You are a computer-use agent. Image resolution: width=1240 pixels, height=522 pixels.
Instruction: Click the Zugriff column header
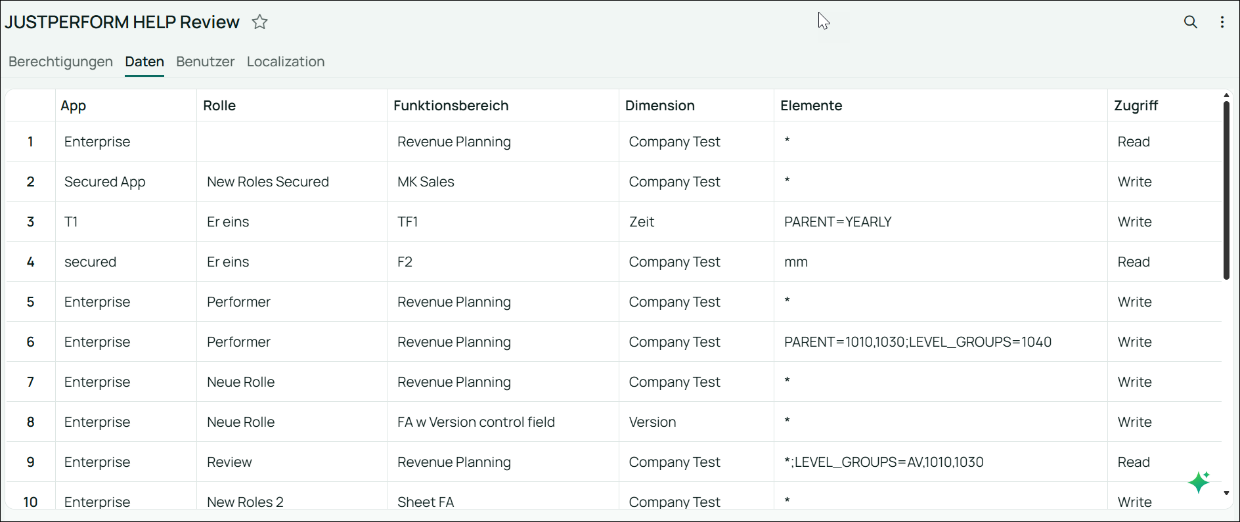(x=1164, y=106)
